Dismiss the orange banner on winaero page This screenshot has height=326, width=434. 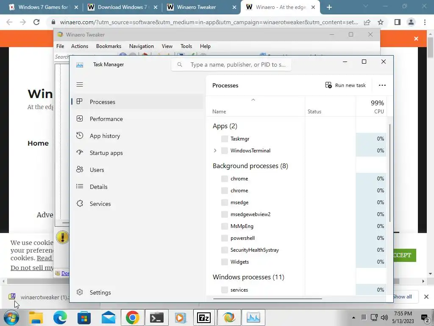point(416,39)
